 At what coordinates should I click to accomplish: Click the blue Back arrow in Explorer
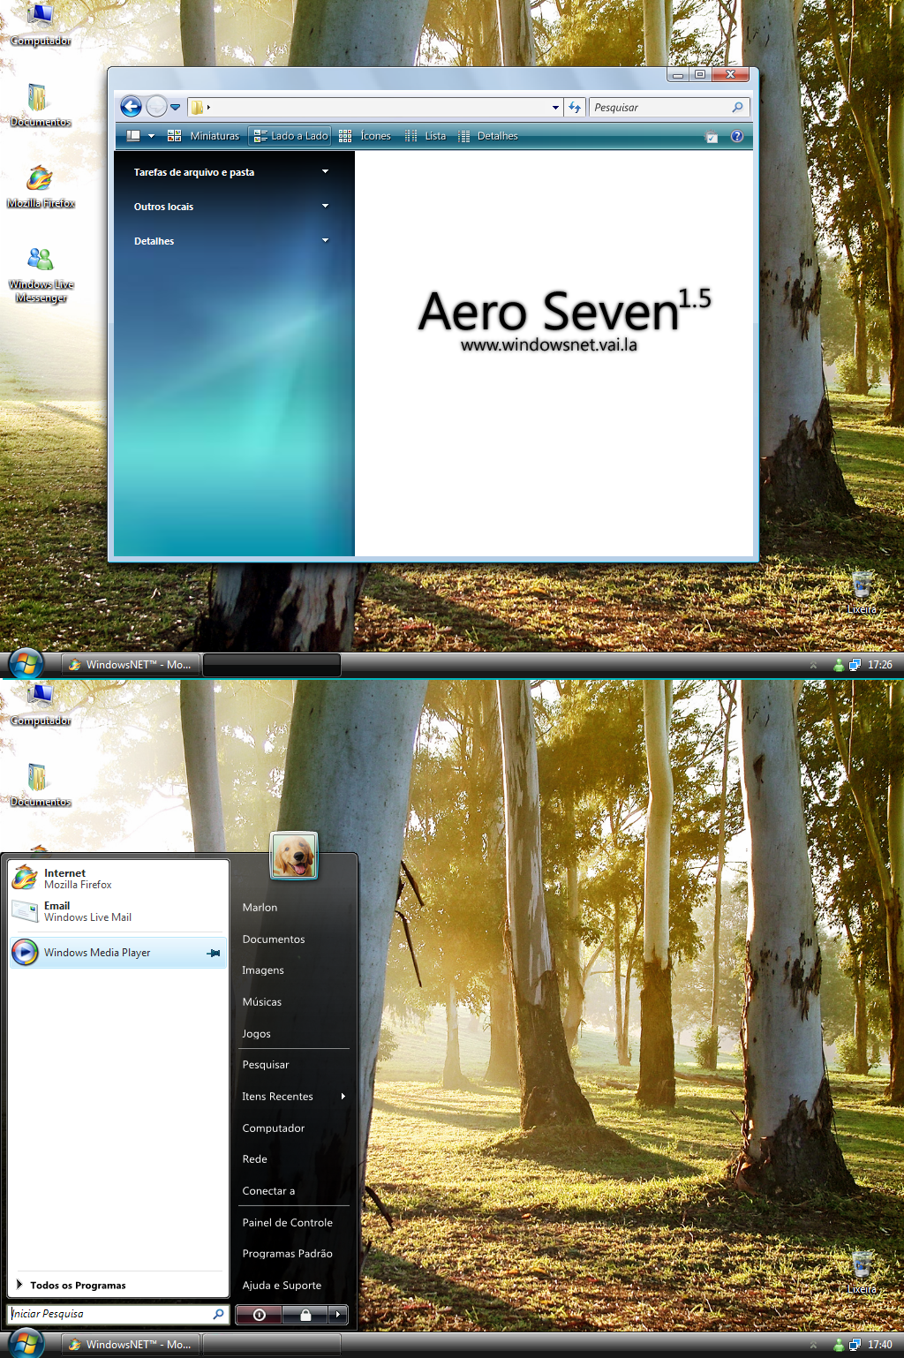131,107
